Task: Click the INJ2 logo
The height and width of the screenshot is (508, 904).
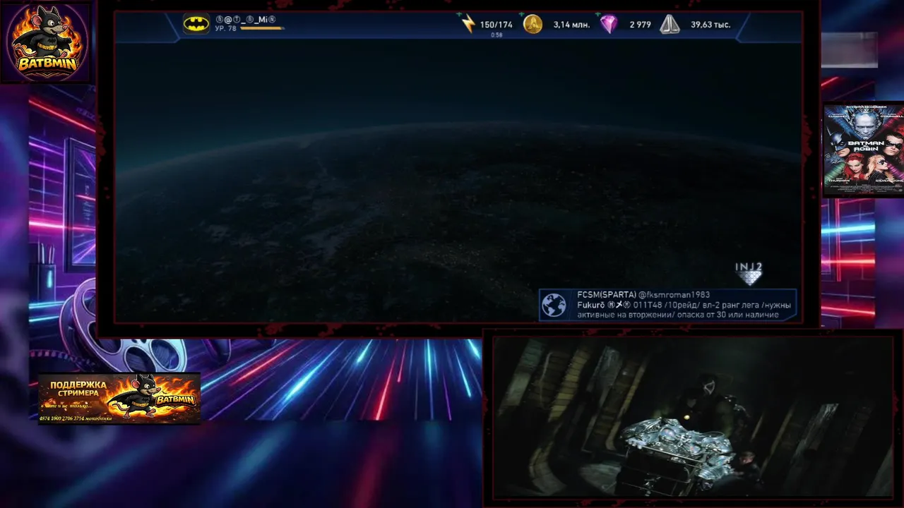Action: click(x=749, y=273)
